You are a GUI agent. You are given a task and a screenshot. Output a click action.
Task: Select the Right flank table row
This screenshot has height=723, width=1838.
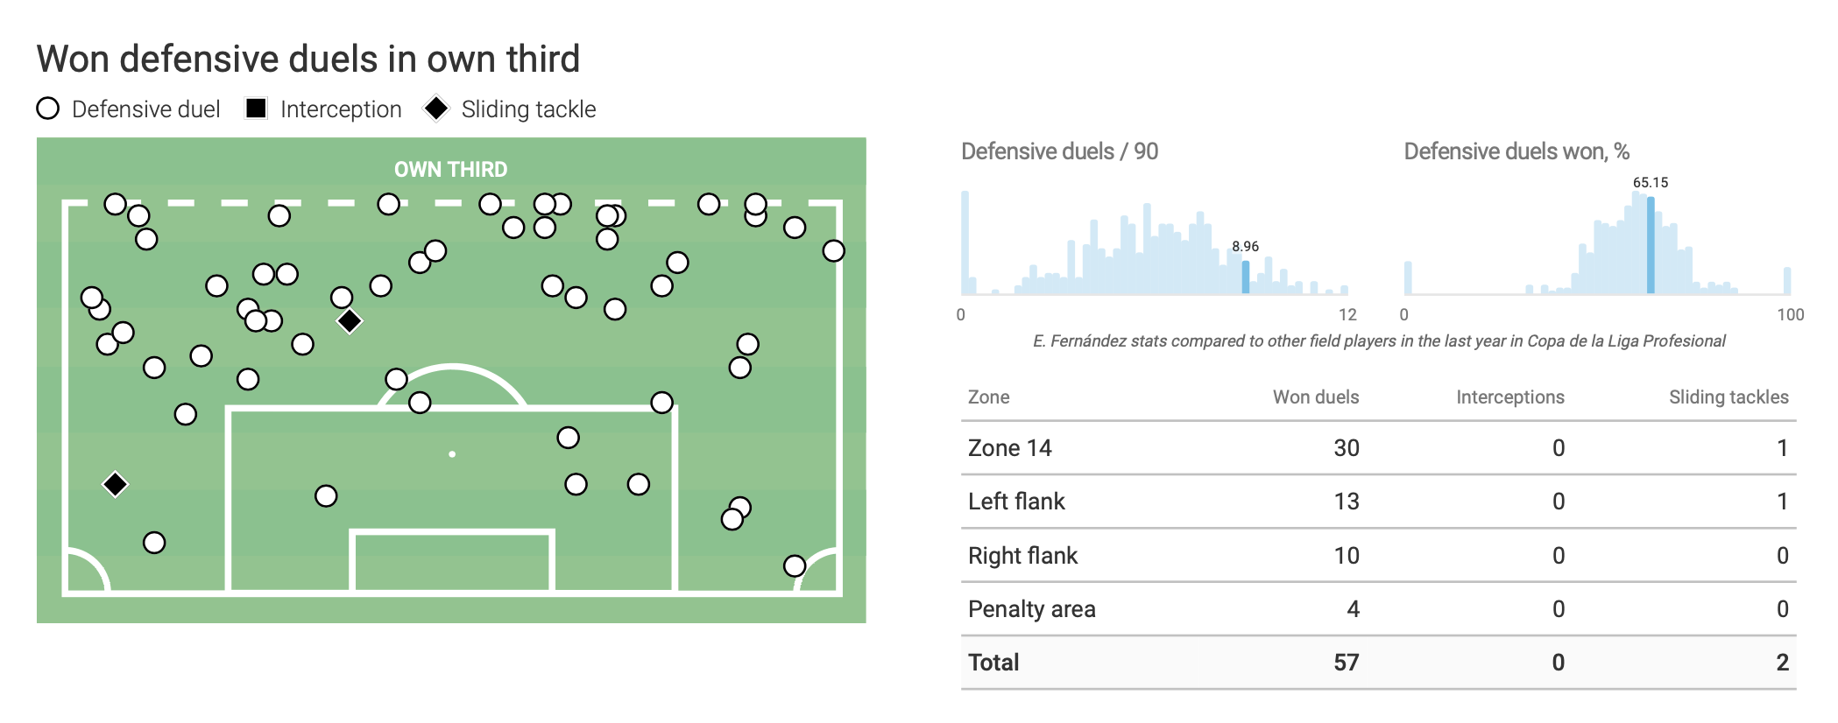coord(1378,556)
